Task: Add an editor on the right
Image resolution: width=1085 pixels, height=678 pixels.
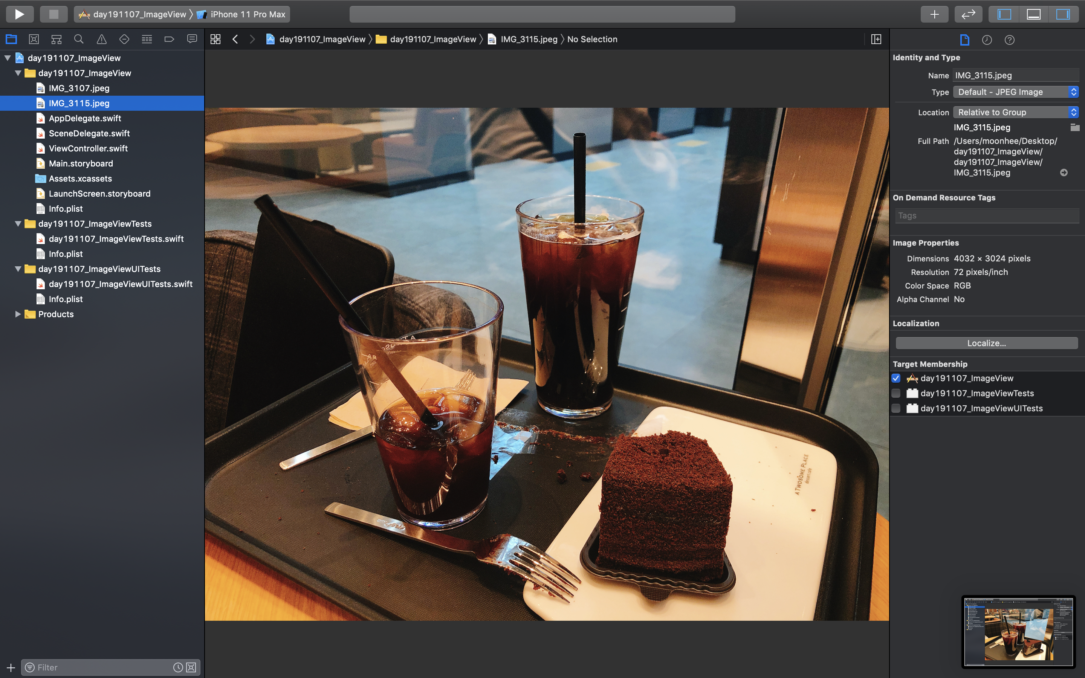Action: (x=876, y=40)
